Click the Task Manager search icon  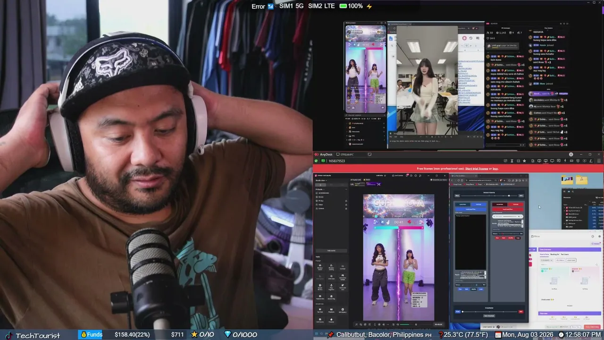(573, 191)
